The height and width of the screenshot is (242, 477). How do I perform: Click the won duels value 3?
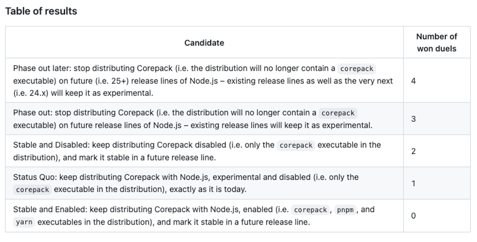[413, 119]
